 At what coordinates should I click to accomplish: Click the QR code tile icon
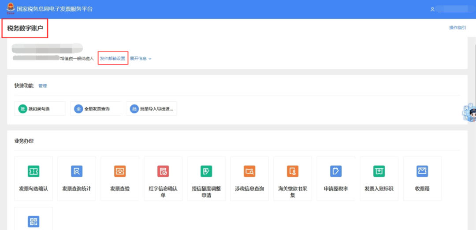(33, 222)
